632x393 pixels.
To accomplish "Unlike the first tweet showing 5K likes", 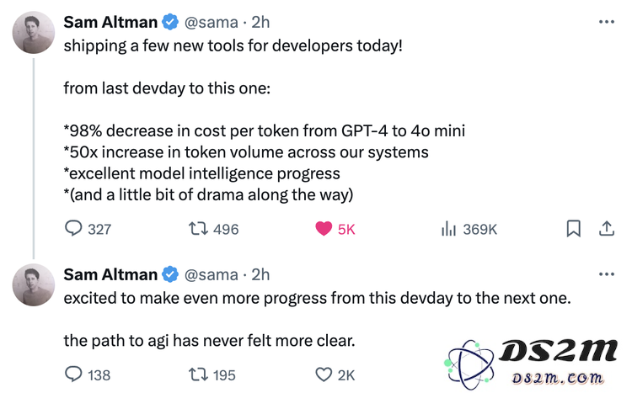I will pyautogui.click(x=324, y=229).
